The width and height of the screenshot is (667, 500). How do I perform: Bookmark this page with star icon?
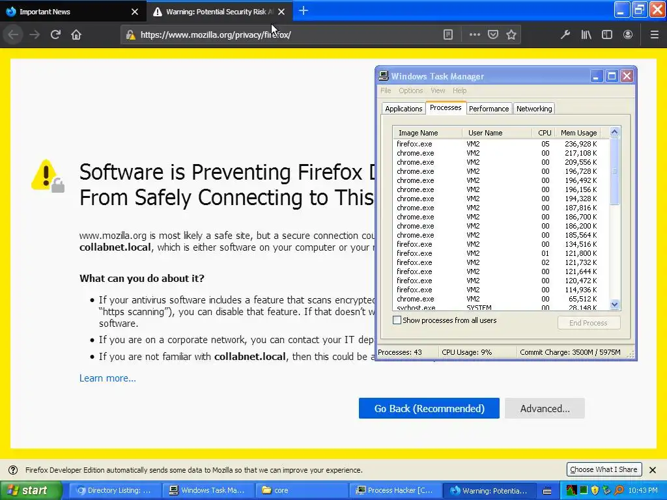pos(511,35)
